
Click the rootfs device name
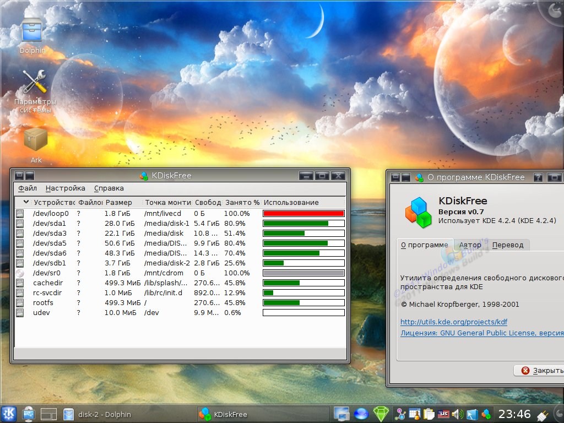[x=43, y=302]
